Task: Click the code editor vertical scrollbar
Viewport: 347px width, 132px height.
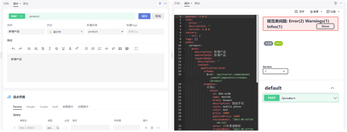Action: pyautogui.click(x=257, y=50)
